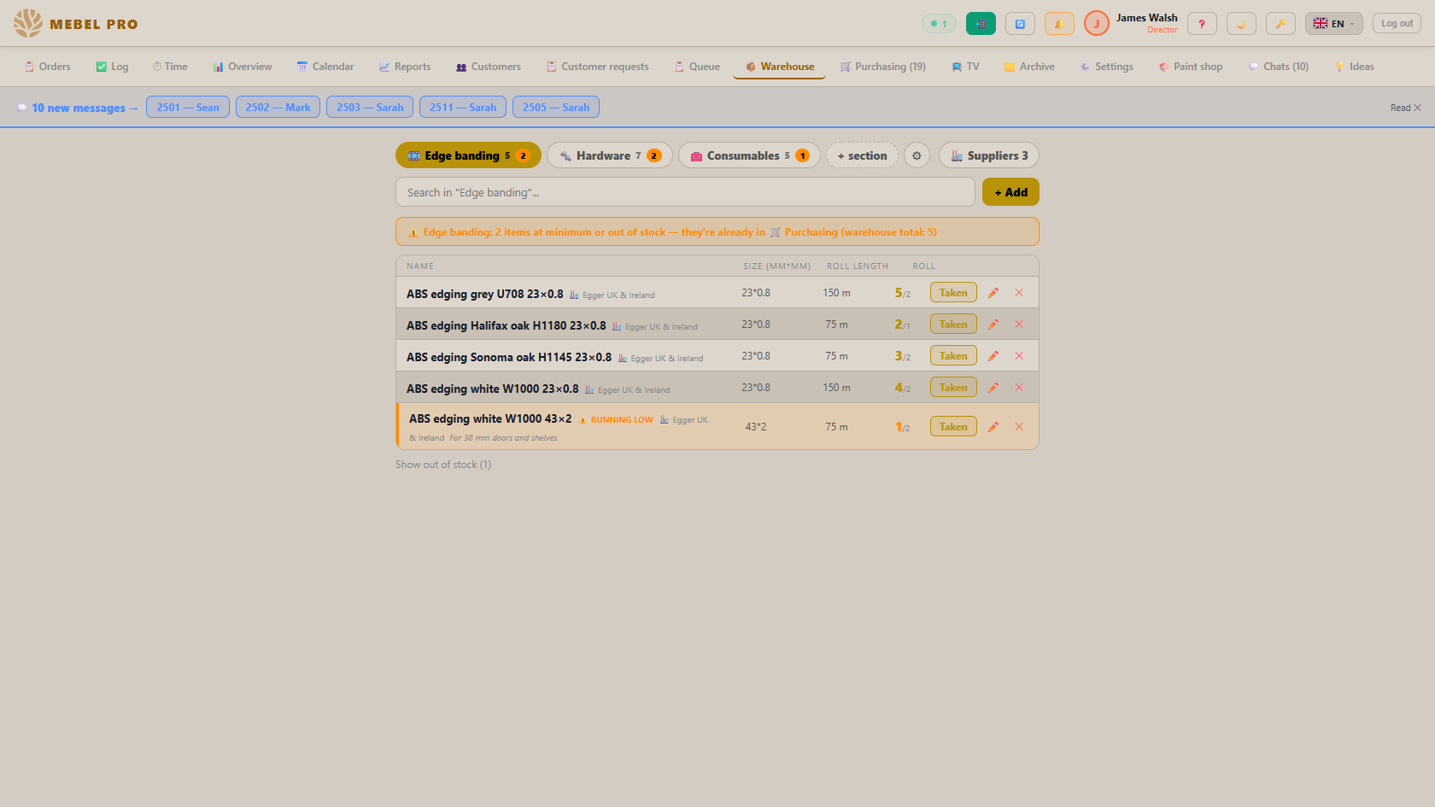Click Taken for Sonoma oak H1145
Screen dimensions: 1435x807
[953, 356]
